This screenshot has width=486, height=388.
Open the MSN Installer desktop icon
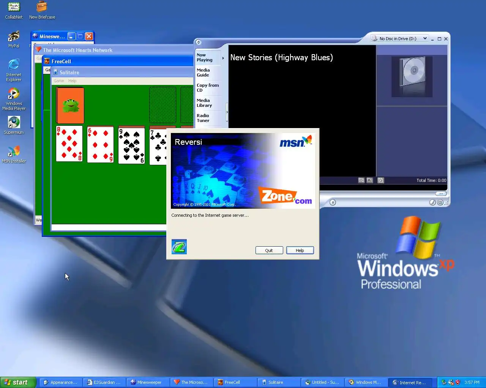14,154
